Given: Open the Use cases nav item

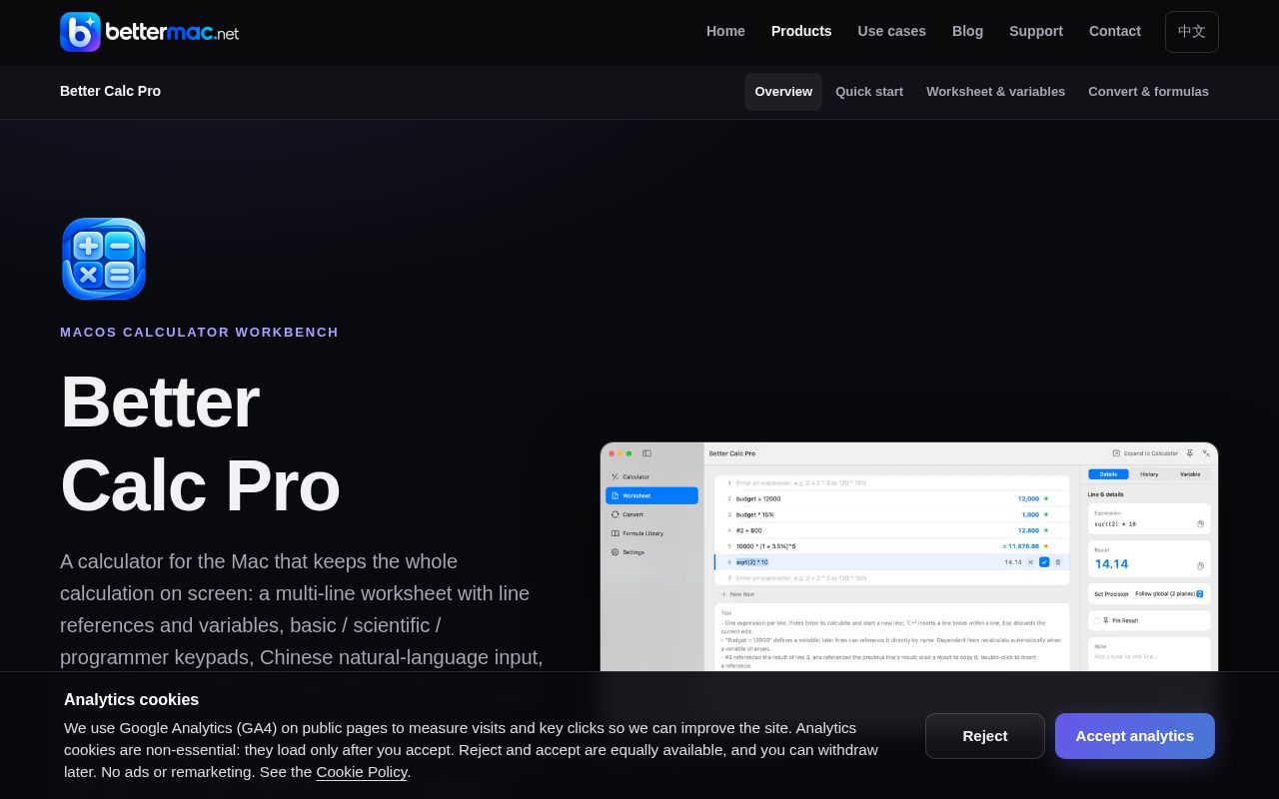Looking at the screenshot, I should 891,31.
